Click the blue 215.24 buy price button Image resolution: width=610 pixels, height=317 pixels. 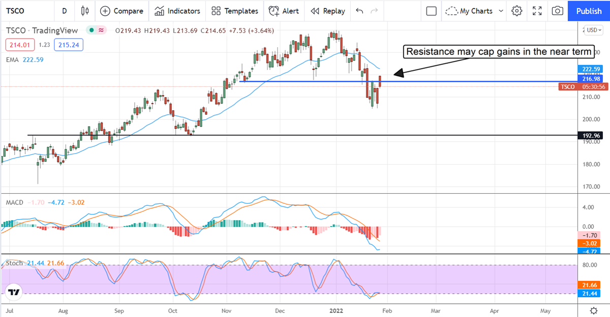point(70,45)
